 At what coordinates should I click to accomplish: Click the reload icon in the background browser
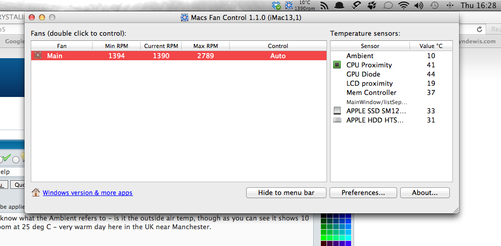[480, 29]
